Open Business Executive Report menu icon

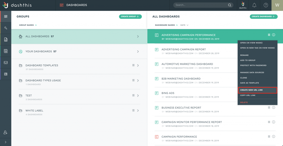click(269, 108)
